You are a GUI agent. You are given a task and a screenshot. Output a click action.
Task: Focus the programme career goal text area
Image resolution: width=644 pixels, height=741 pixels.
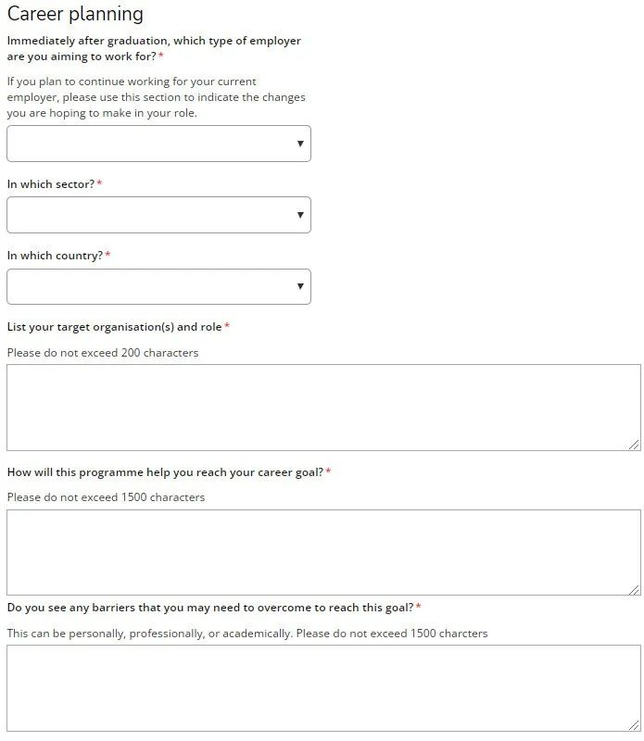click(322, 552)
